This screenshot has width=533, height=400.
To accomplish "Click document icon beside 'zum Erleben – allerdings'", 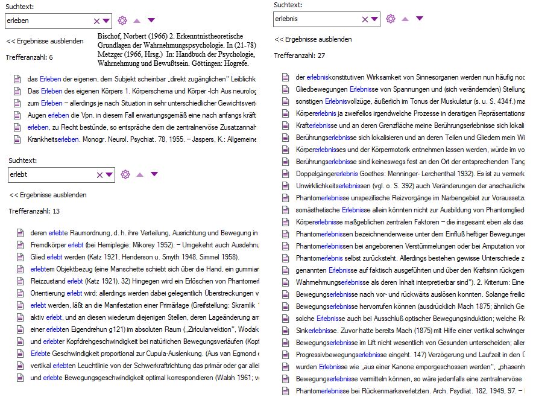I will [17, 103].
